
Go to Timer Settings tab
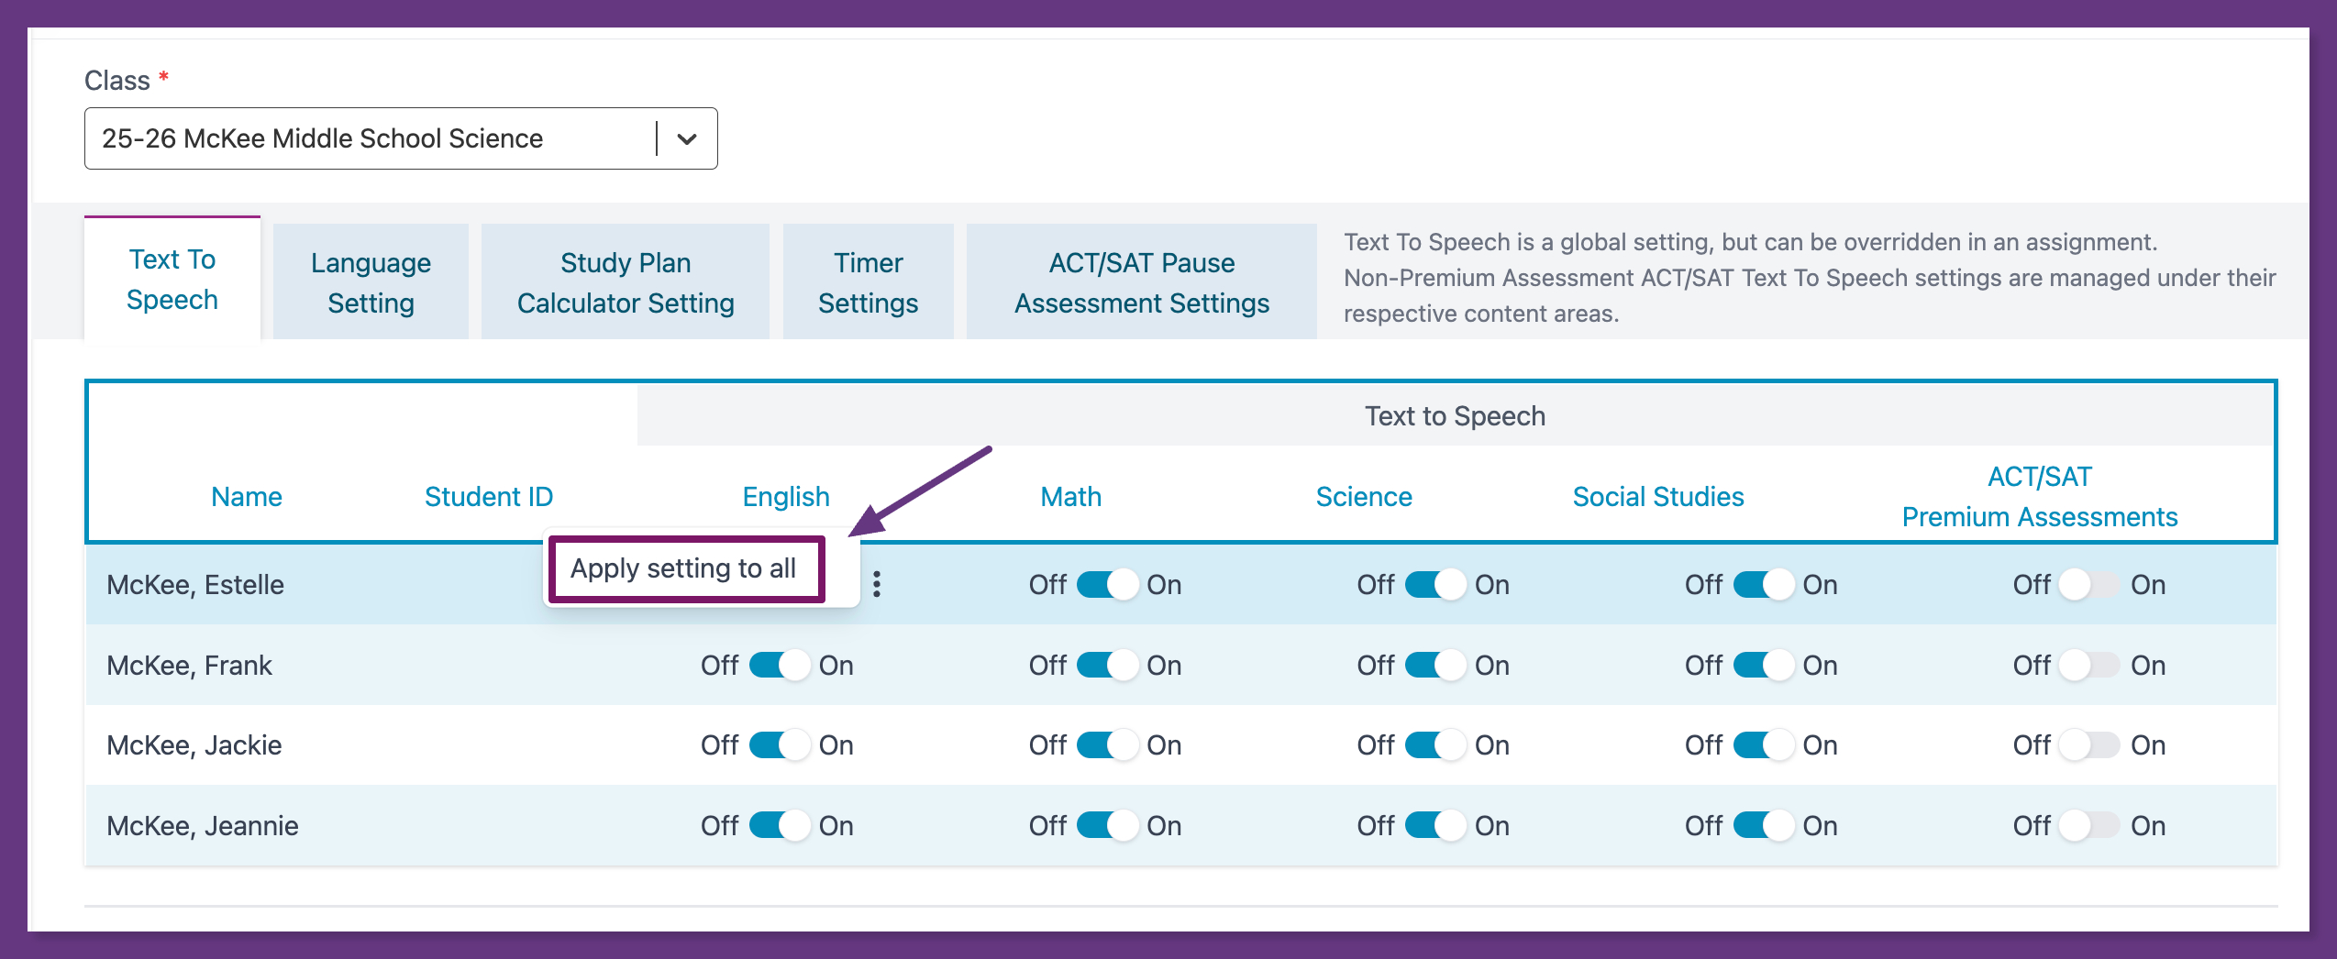click(868, 282)
